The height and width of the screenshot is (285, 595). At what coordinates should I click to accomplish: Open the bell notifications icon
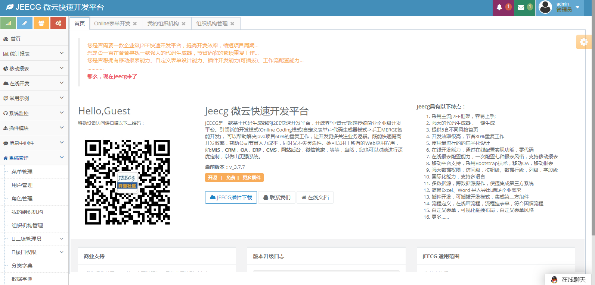(x=499, y=7)
